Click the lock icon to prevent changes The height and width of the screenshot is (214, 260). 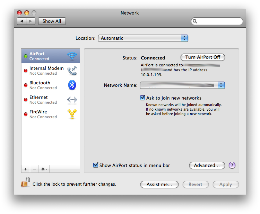pyautogui.click(x=25, y=182)
